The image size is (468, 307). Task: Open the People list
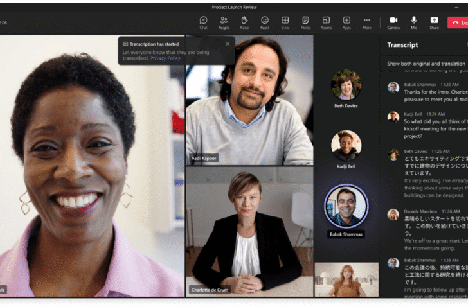pyautogui.click(x=224, y=22)
